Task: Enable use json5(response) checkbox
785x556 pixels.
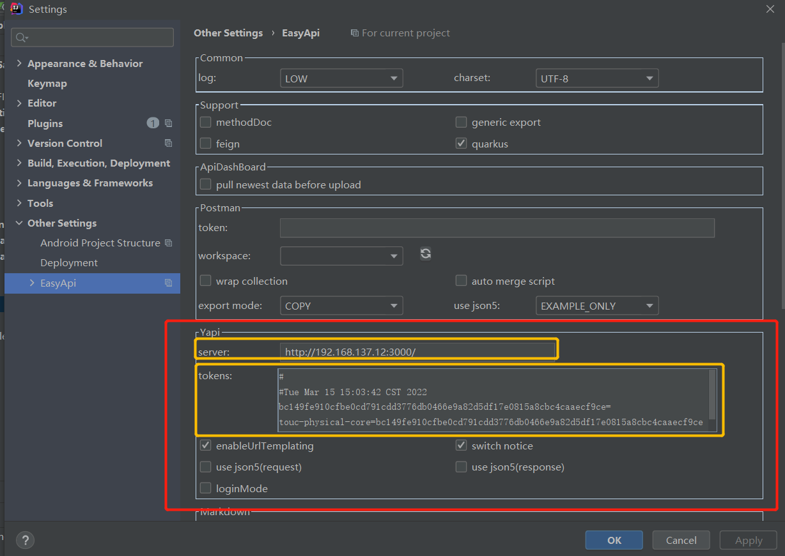Action: pyautogui.click(x=461, y=467)
